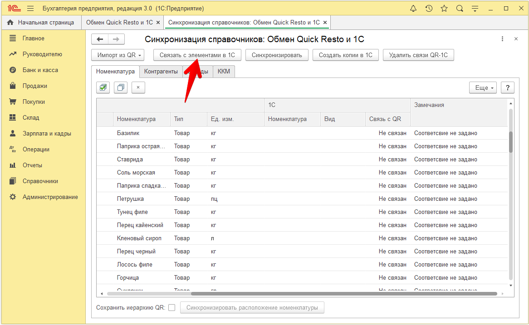Screen dimensions: 529x325
Task: Switch to ККМ tab
Action: pos(224,72)
